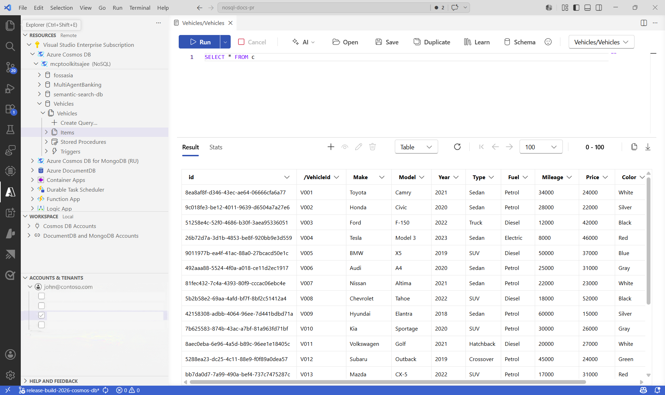Open the AI dropdown in query toolbar
Screen dimensions: 665x395
[303, 42]
